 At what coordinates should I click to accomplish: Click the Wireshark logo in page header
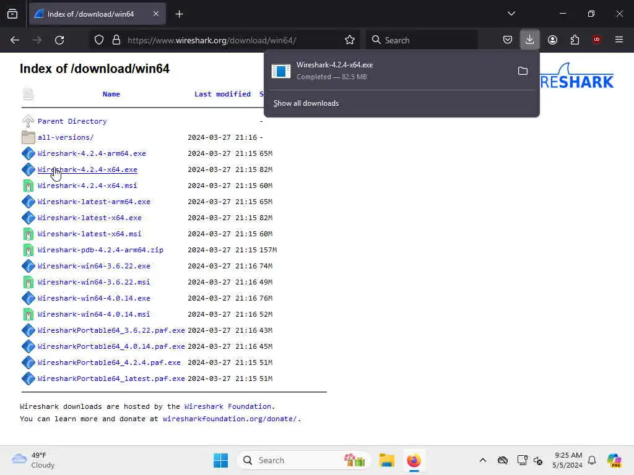(577, 76)
